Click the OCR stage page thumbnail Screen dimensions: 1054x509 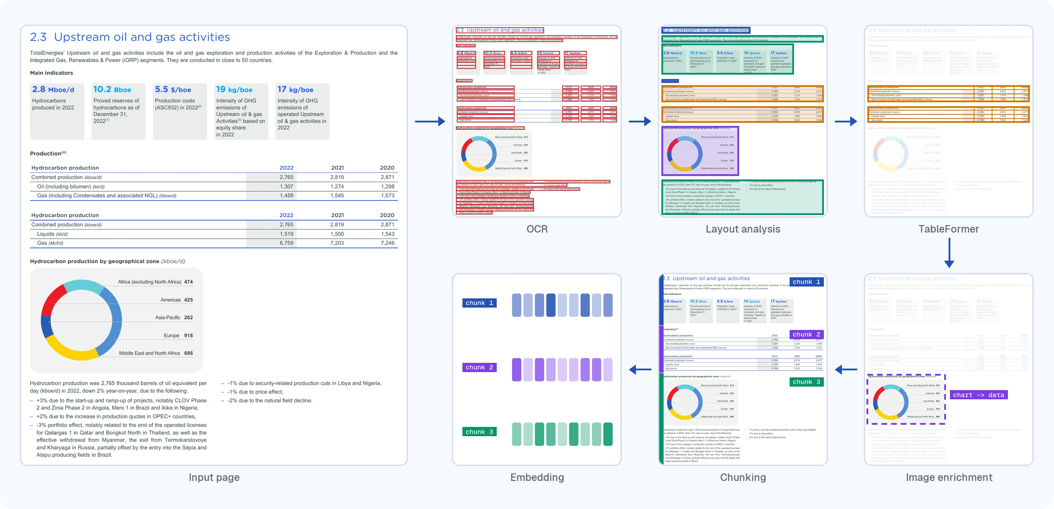pos(537,121)
